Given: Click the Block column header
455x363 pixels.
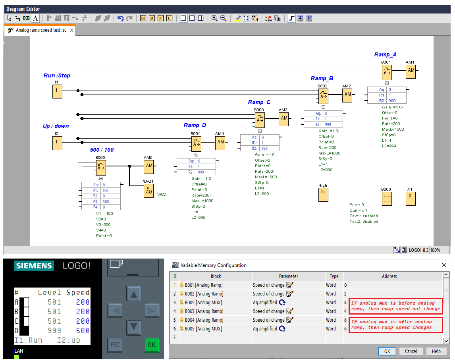Looking at the screenshot, I should click(216, 276).
